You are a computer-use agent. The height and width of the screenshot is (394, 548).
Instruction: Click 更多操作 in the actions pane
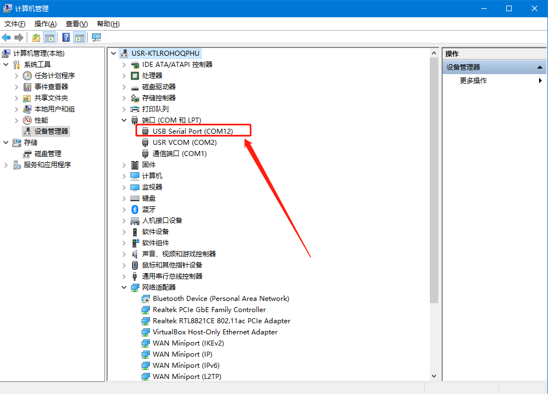[473, 80]
